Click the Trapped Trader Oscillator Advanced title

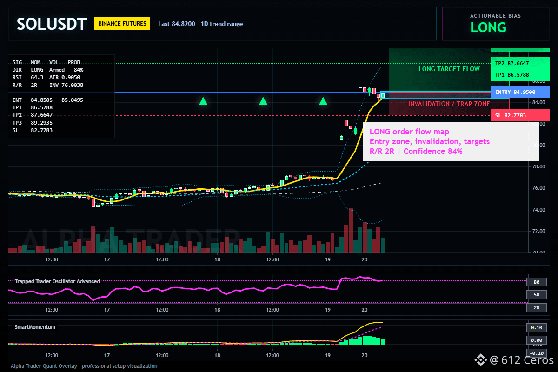[57, 281]
